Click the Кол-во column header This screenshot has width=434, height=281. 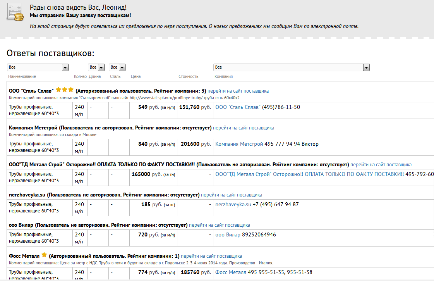(80, 76)
